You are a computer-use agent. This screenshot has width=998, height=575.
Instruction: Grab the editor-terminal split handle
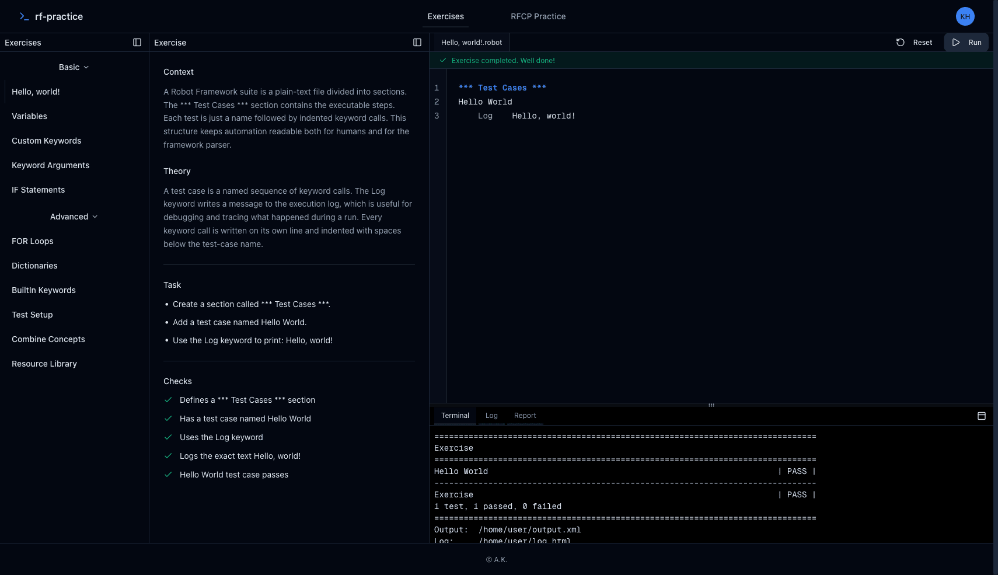tap(711, 405)
